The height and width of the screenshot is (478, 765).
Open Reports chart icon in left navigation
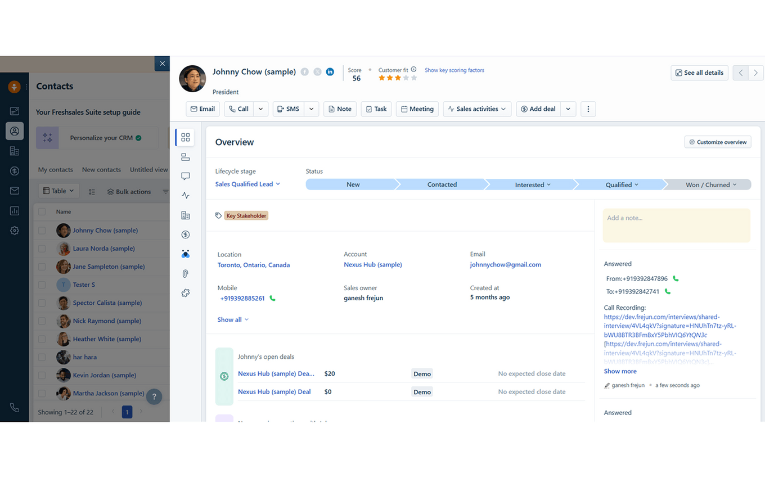point(15,211)
